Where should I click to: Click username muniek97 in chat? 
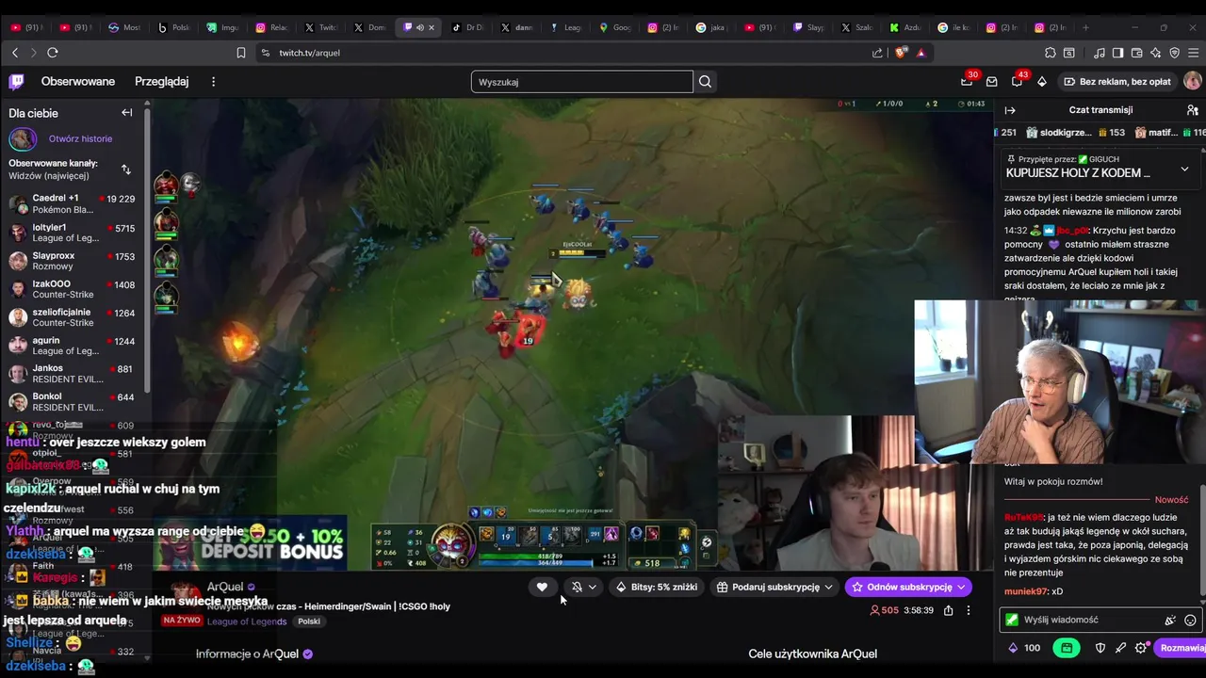(1025, 591)
